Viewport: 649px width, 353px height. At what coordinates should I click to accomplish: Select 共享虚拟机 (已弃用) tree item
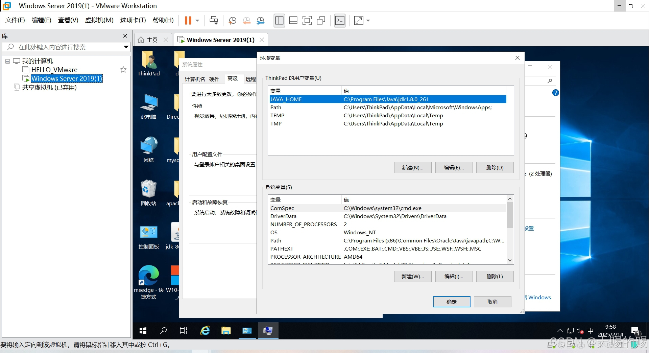[x=49, y=87]
